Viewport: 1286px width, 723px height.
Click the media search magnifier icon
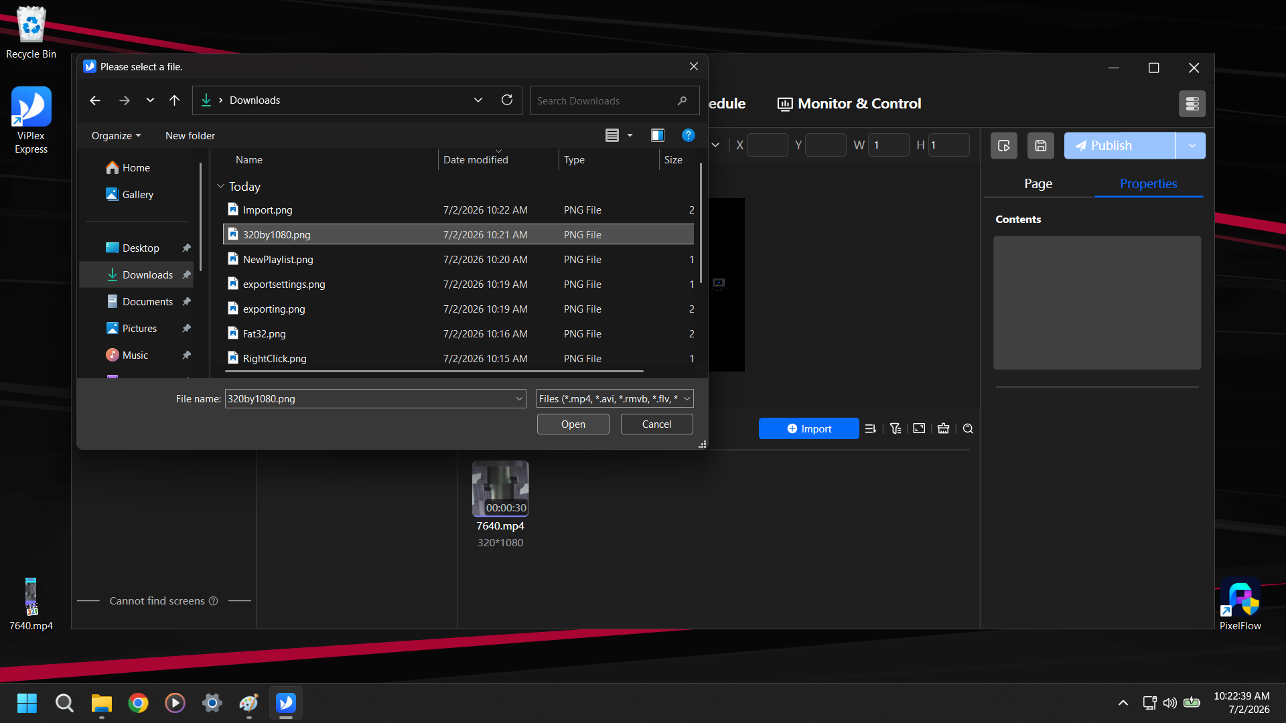pyautogui.click(x=968, y=428)
